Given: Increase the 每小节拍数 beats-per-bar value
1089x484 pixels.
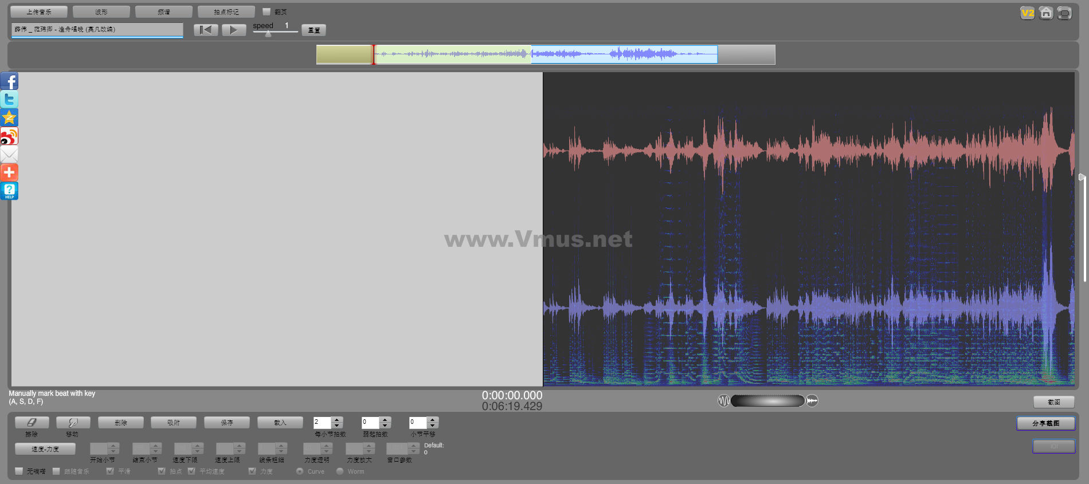Looking at the screenshot, I should 337,419.
